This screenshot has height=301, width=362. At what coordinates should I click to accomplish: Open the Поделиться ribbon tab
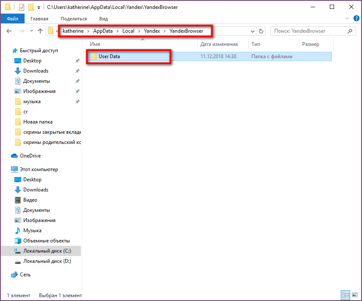click(x=74, y=19)
